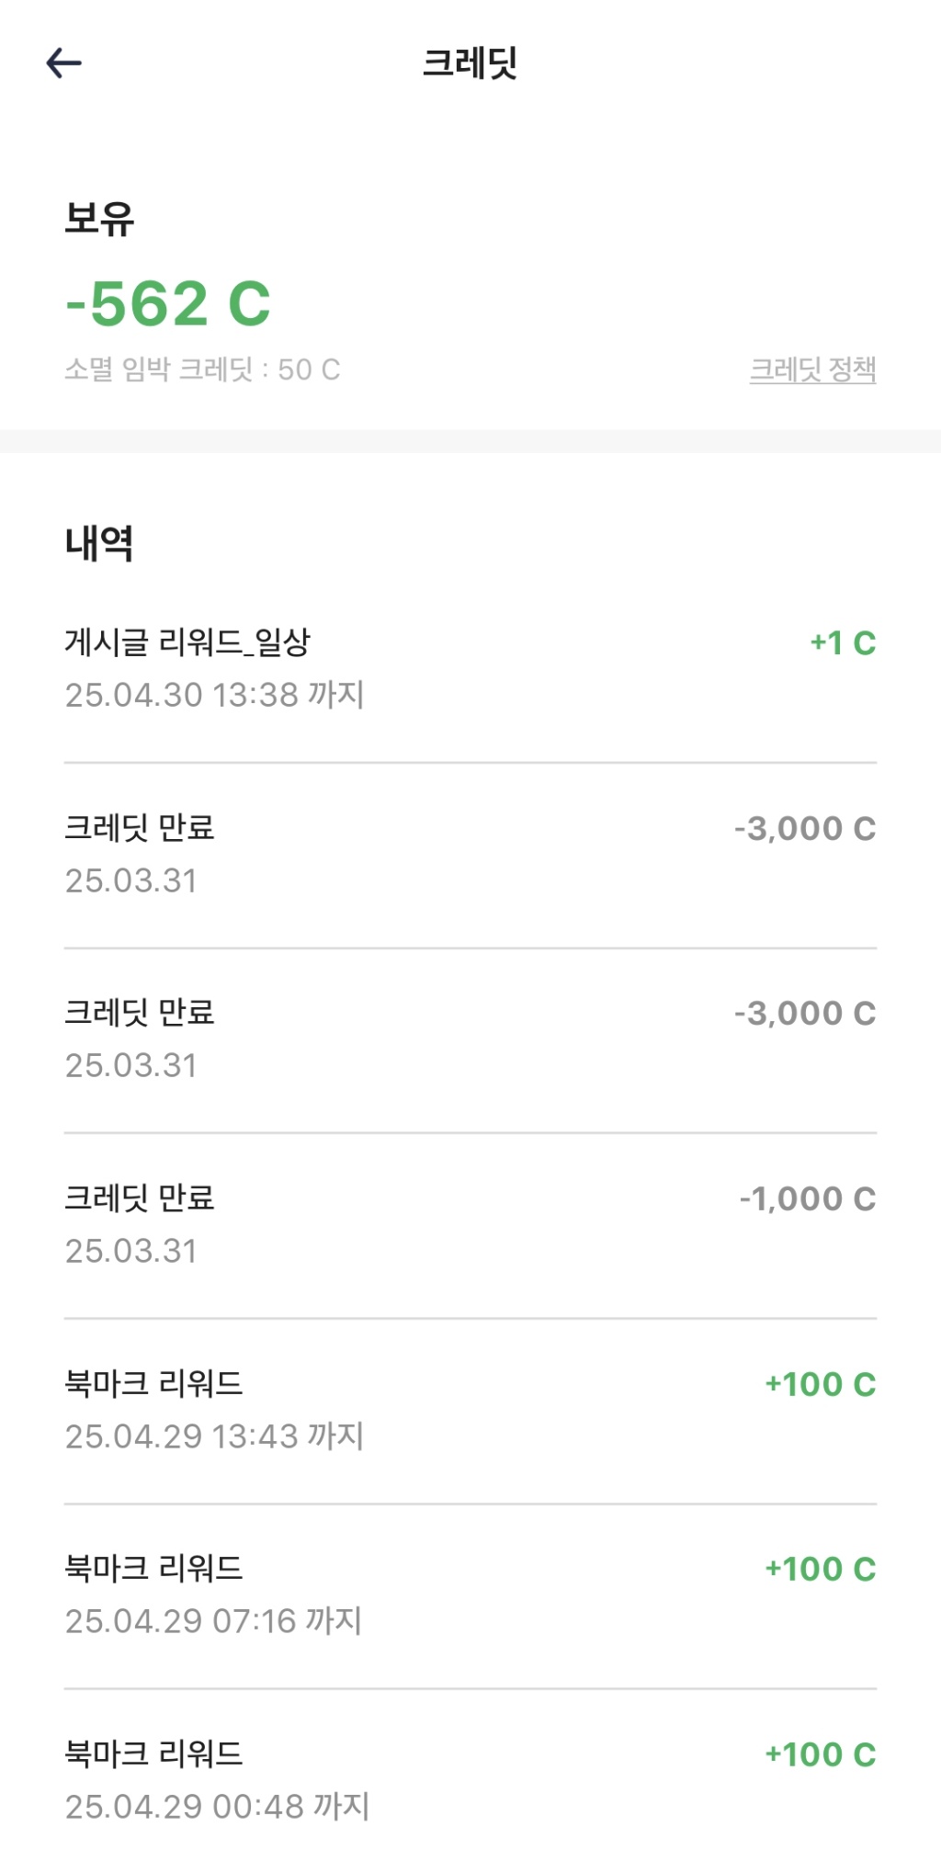941x1861 pixels.
Task: Tap the second -3,000 C amount
Action: click(804, 1014)
